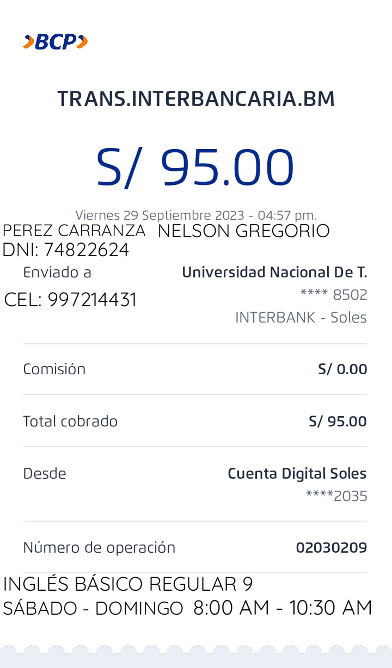Click the source account number ****2035
This screenshot has width=392, height=668.
point(336,496)
